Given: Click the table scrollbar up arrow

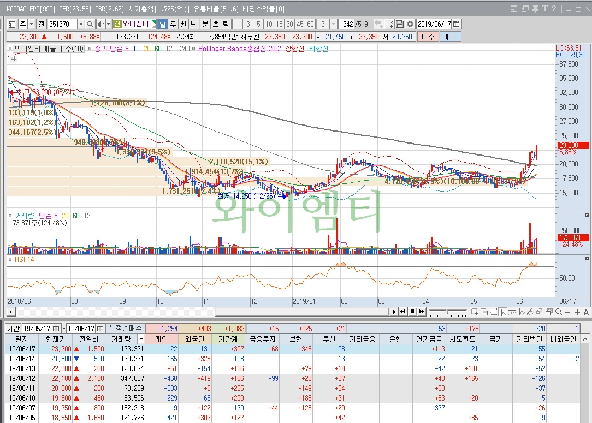Looking at the screenshot, I should click(585, 339).
